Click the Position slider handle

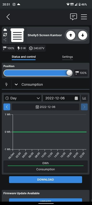tap(69, 73)
